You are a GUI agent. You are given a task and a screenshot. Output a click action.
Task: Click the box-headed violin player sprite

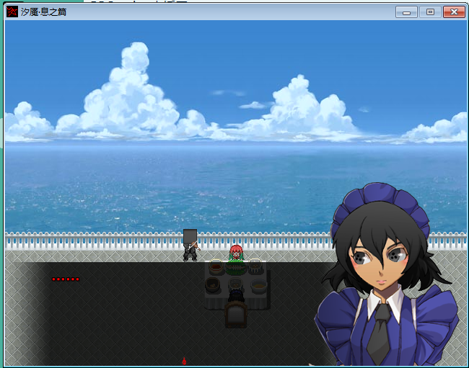point(190,245)
